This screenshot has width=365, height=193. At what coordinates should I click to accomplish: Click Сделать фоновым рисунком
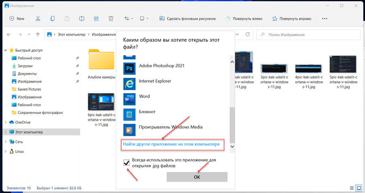click(187, 19)
